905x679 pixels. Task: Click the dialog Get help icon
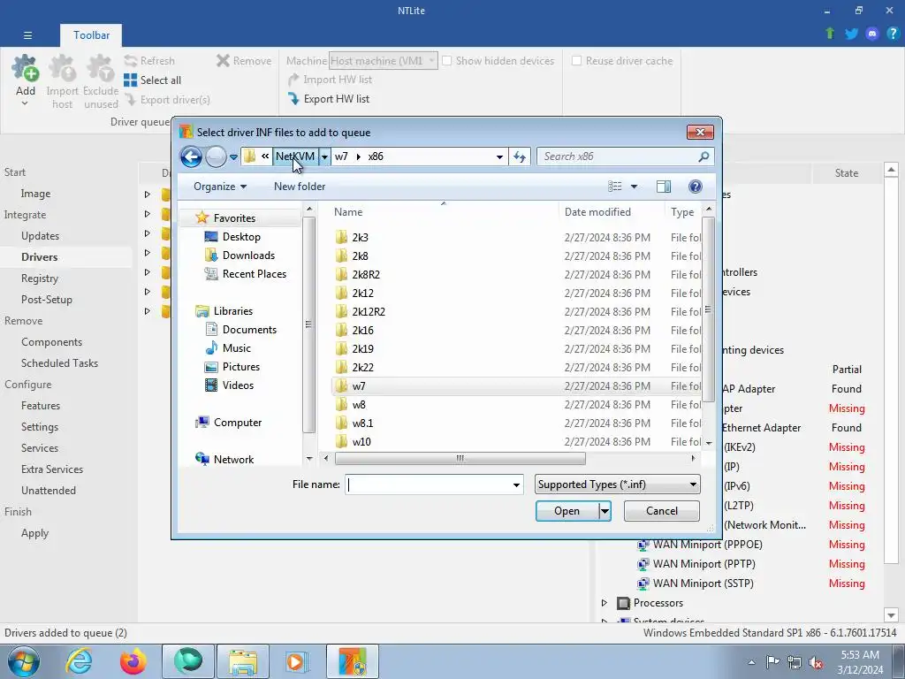point(696,187)
